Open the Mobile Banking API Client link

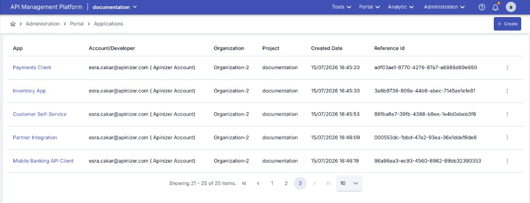tap(43, 161)
